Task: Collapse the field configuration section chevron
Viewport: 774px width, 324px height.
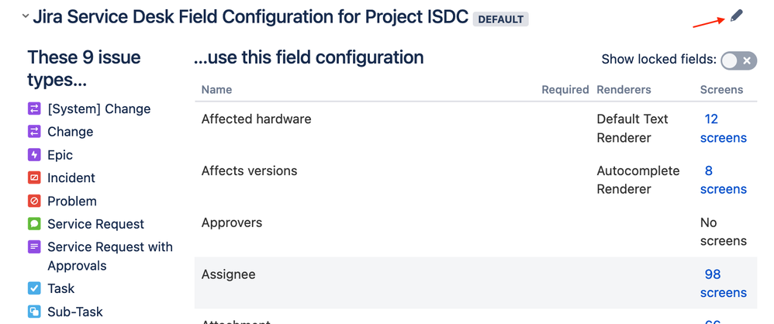Action: click(x=26, y=16)
